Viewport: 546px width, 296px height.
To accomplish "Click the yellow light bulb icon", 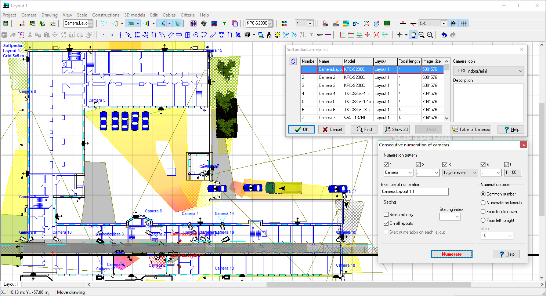I will 277,35.
